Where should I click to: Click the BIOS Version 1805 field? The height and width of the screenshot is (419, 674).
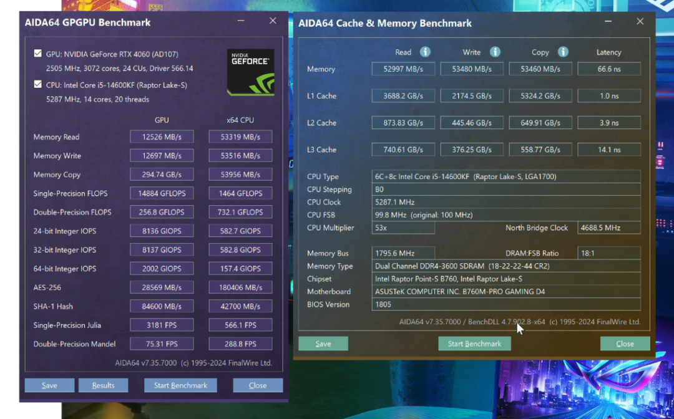pos(506,304)
